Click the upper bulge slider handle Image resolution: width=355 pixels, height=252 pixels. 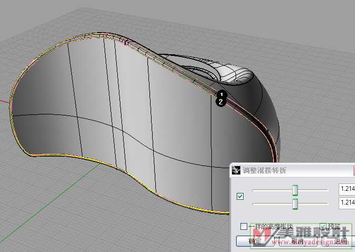[x=295, y=189]
